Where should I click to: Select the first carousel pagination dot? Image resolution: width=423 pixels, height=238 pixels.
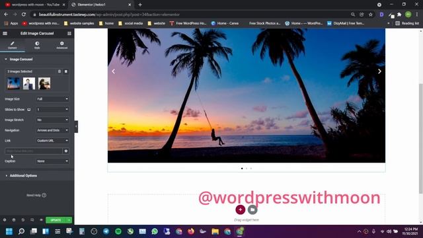[x=242, y=169]
